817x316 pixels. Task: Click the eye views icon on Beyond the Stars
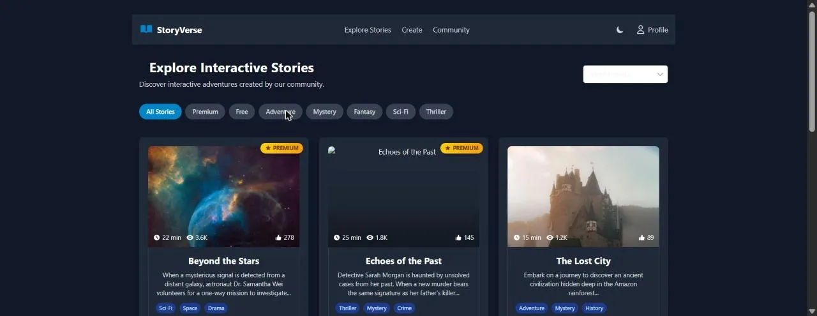(x=190, y=237)
